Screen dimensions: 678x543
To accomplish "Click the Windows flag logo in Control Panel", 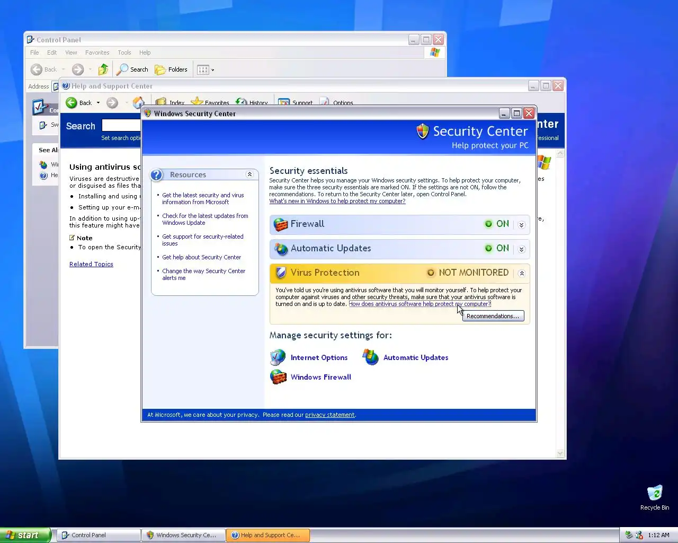I will 435,52.
